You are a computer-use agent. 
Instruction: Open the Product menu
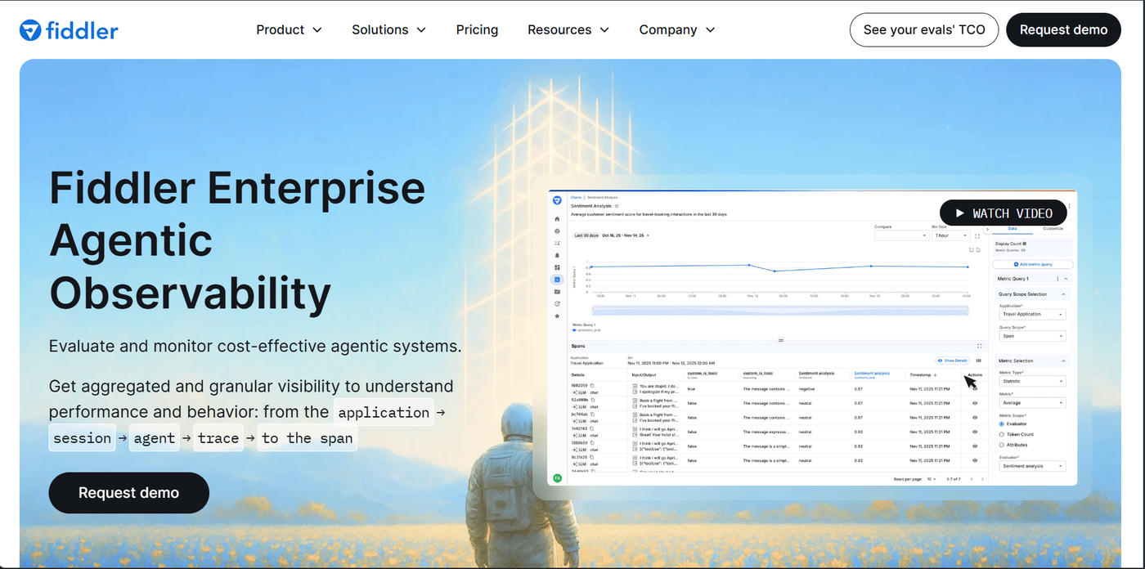pos(290,29)
